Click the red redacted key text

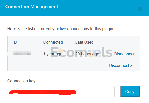point(43,92)
